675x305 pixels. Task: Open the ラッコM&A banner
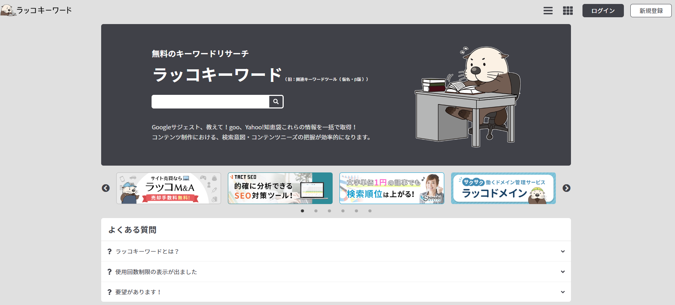(x=168, y=188)
